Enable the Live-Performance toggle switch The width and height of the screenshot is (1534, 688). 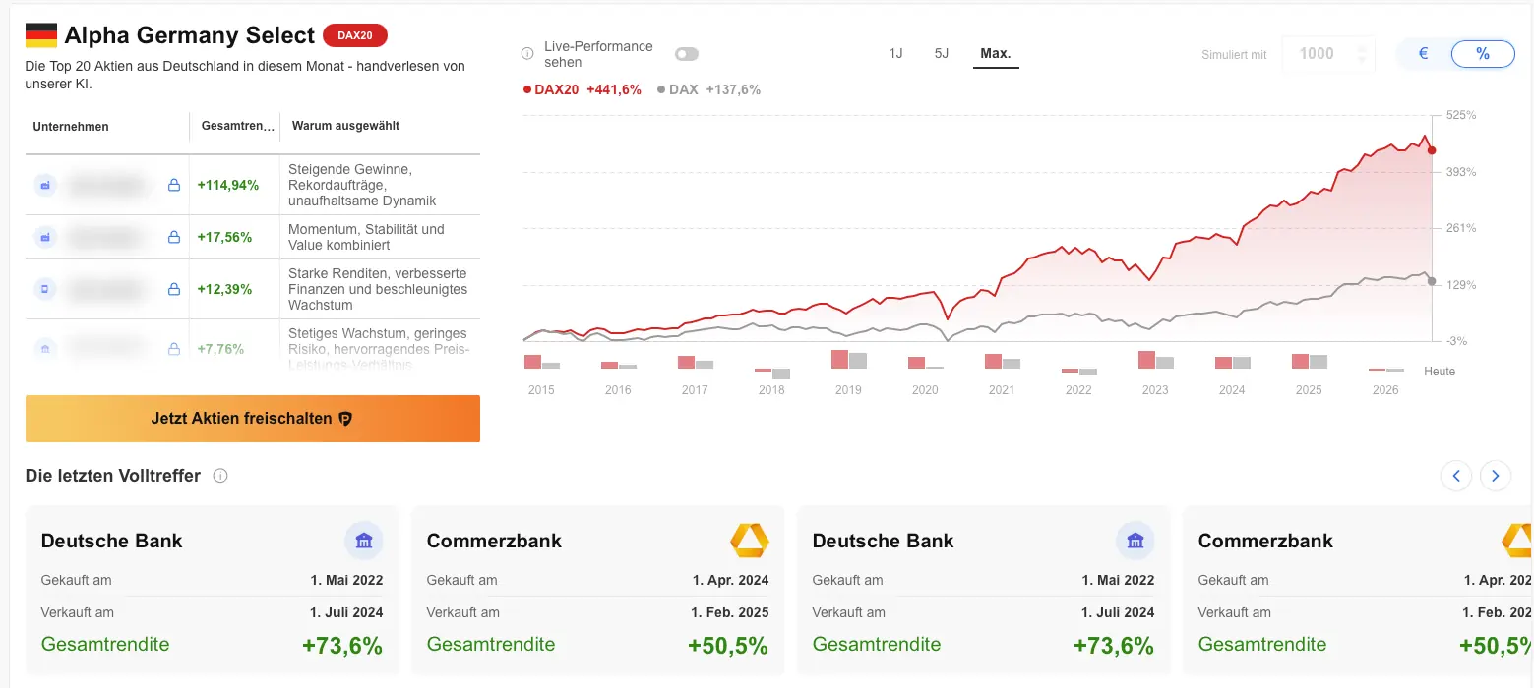point(687,54)
